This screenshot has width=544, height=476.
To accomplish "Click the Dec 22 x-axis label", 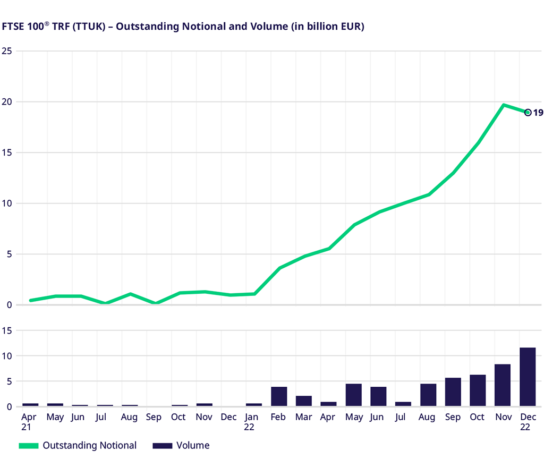I will [x=528, y=422].
